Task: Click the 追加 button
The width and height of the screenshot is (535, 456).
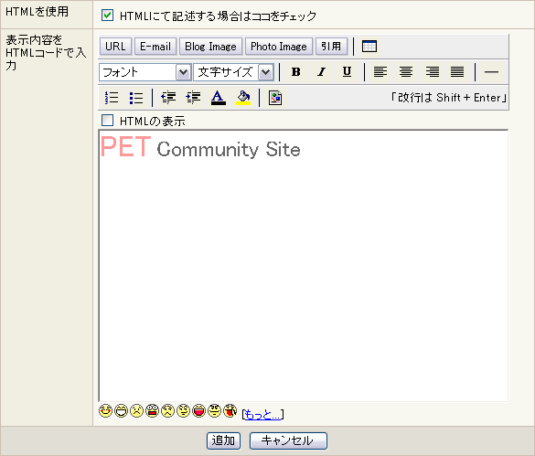Action: click(x=223, y=440)
